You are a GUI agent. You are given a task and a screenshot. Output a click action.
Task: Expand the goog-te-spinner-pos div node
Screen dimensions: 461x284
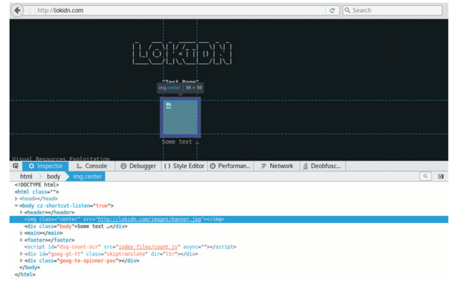pyautogui.click(x=21, y=260)
